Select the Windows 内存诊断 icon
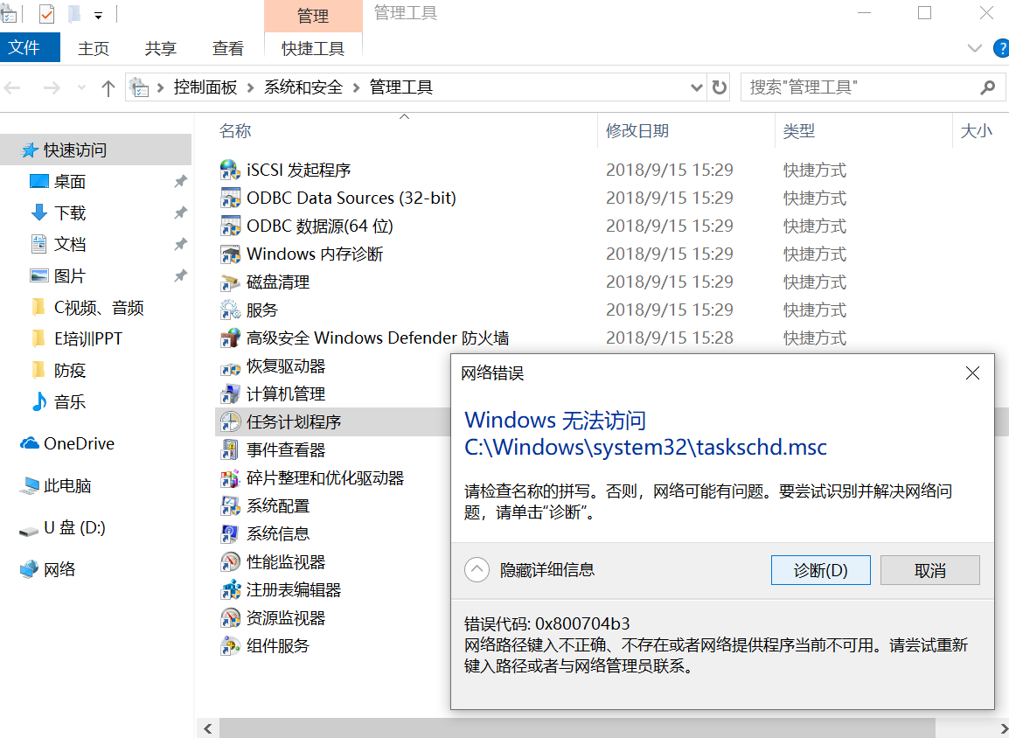Image resolution: width=1009 pixels, height=738 pixels. [230, 254]
